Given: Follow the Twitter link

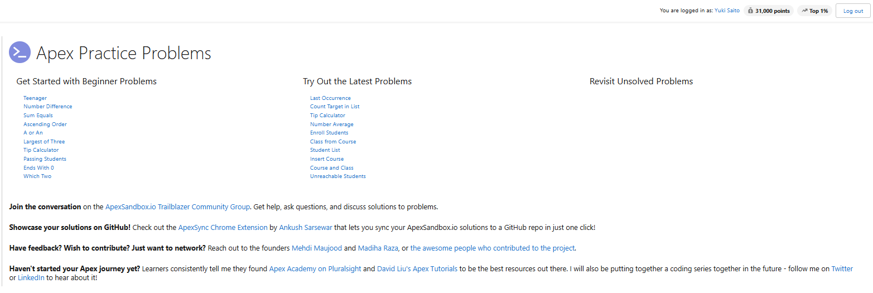Looking at the screenshot, I should [x=842, y=269].
